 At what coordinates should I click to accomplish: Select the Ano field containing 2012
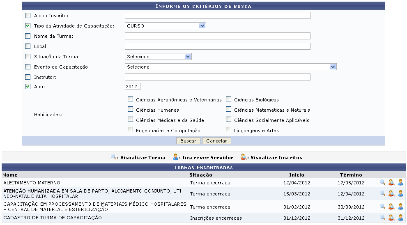pos(132,87)
